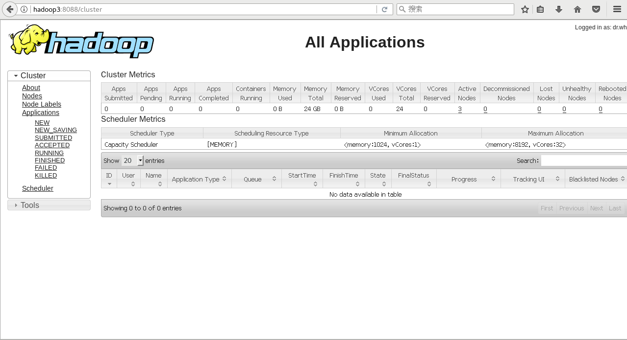This screenshot has width=627, height=340.
Task: Click the Pocket icon in toolbar
Action: (596, 9)
